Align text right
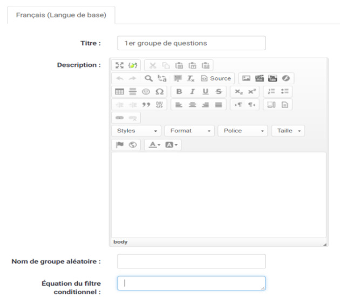The image size is (340, 297). 205,105
